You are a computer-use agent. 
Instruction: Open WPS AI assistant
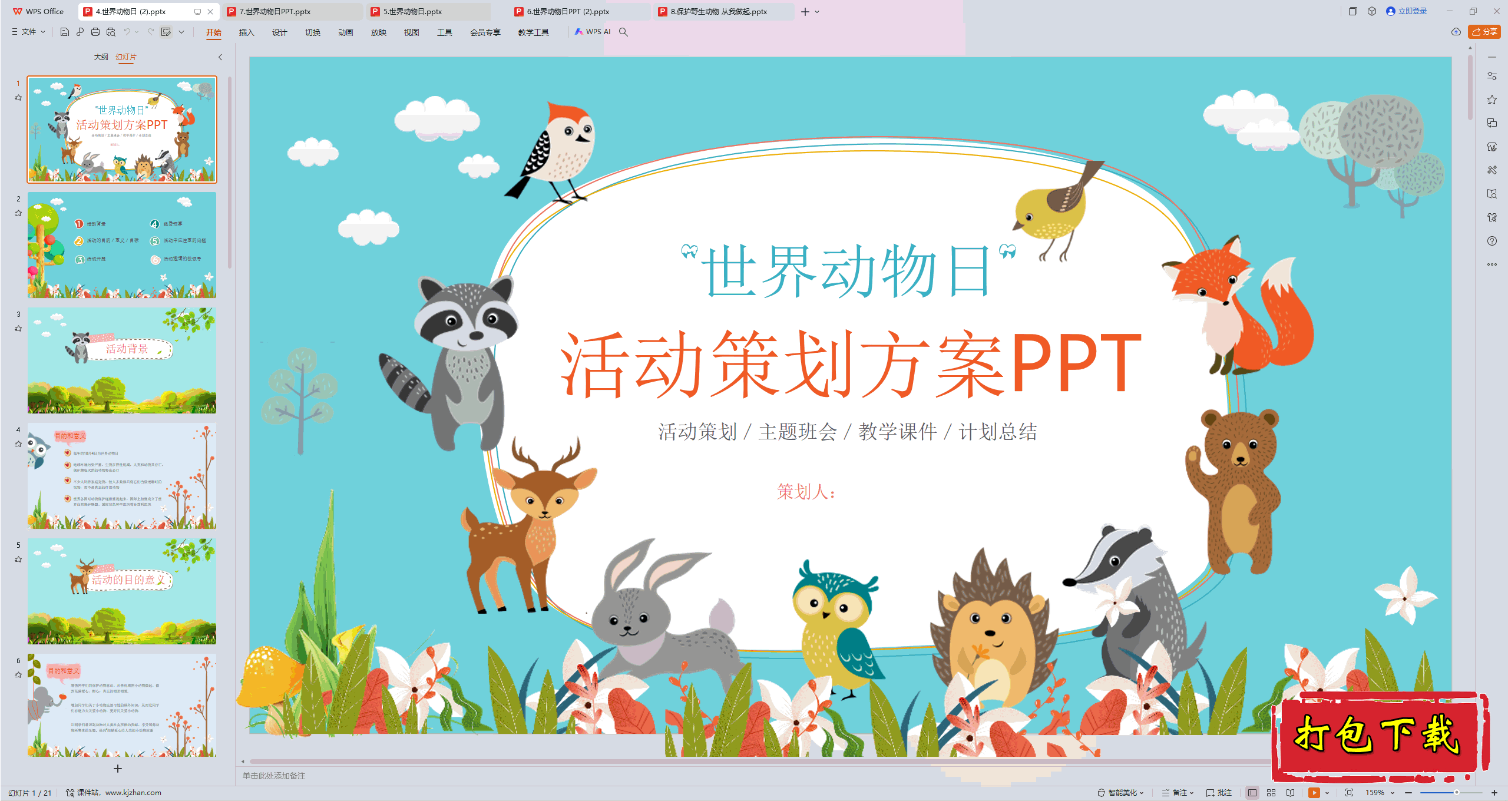(593, 32)
